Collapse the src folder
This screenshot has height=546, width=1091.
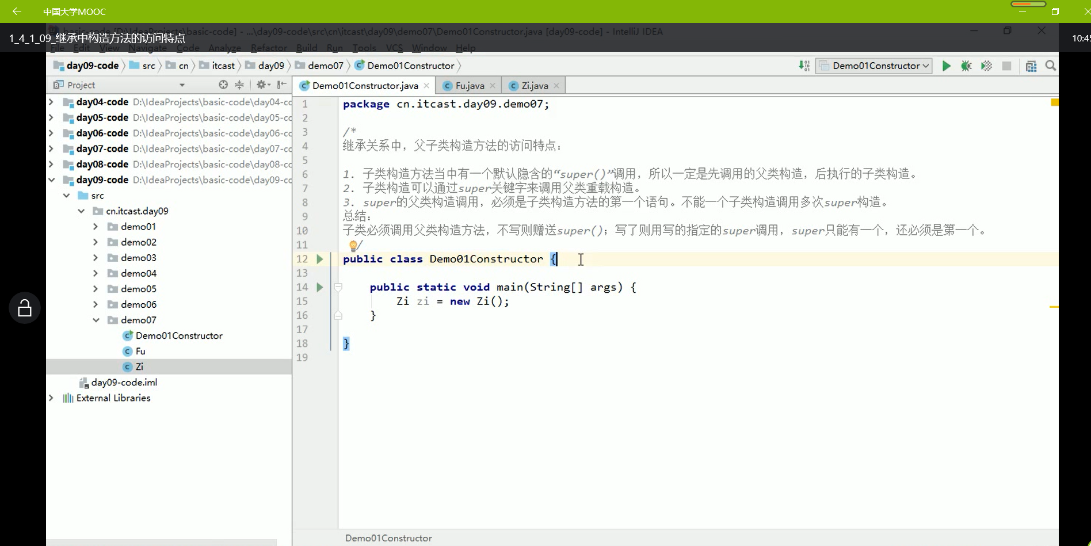[66, 196]
